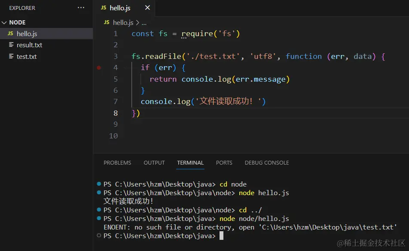
Task: Click the text file icon beside test.txt
Action: click(x=11, y=56)
